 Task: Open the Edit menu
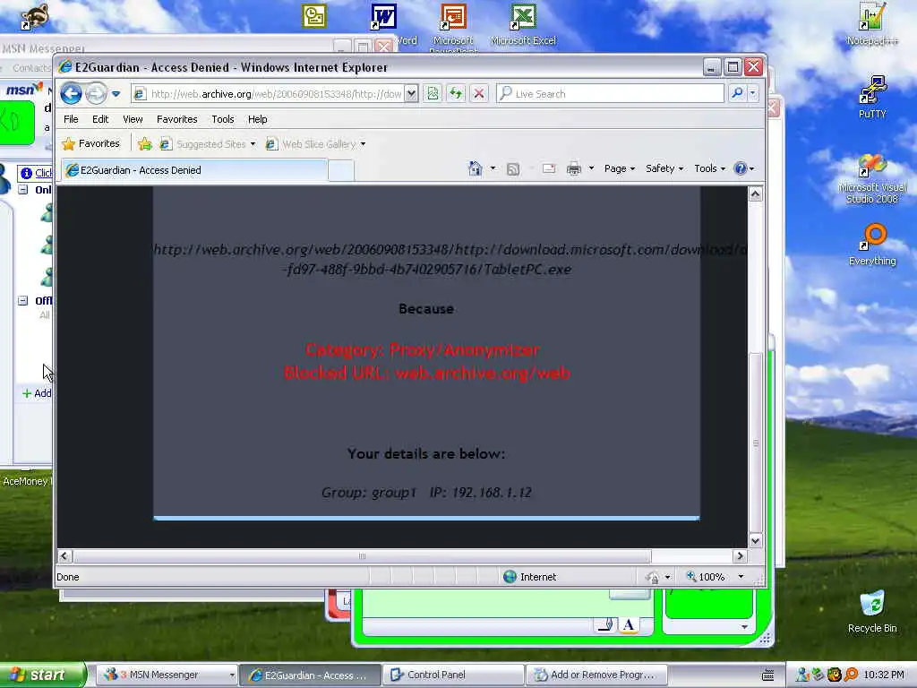(x=100, y=119)
